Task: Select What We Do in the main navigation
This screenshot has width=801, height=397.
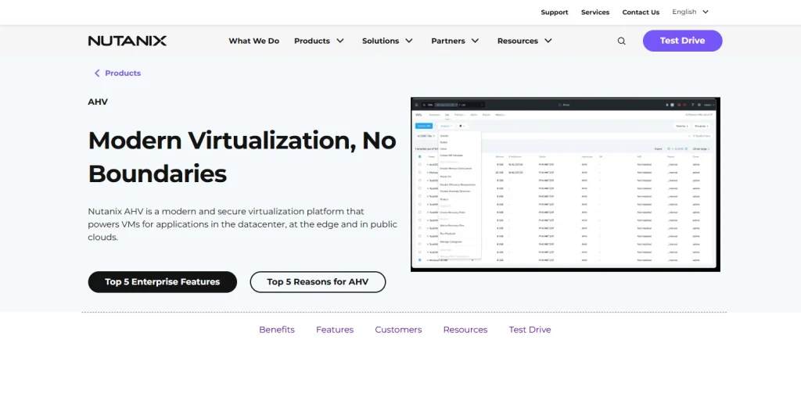Action: click(x=254, y=41)
